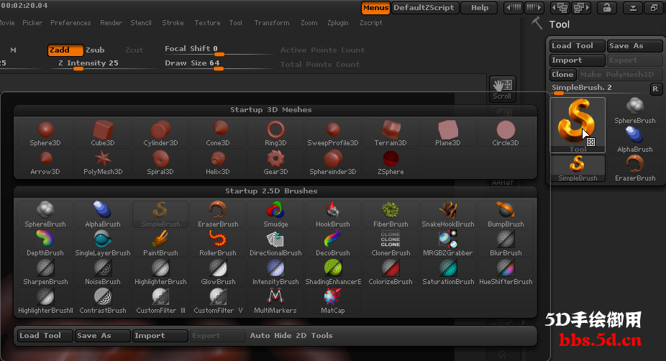Select the Ring3D mesh

click(x=275, y=133)
